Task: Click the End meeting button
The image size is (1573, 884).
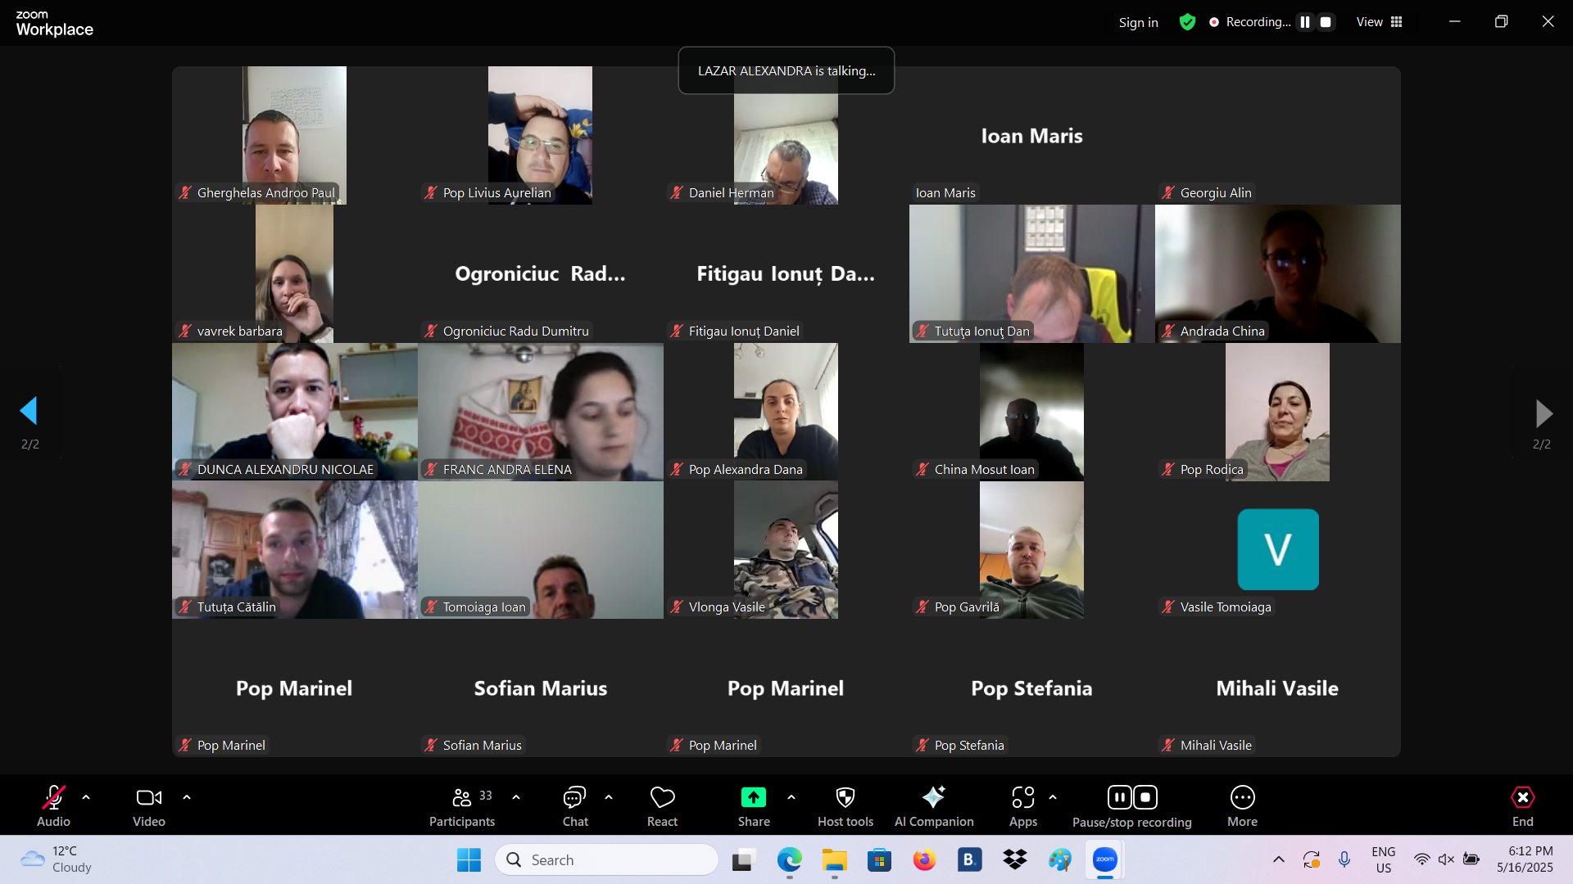Action: (x=1522, y=806)
